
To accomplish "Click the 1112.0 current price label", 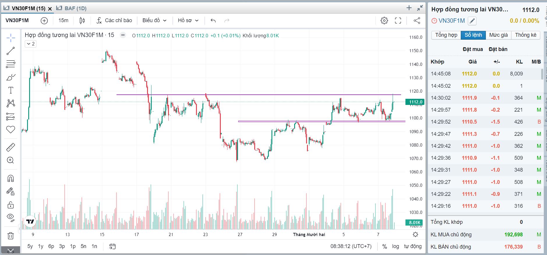I will coord(415,102).
